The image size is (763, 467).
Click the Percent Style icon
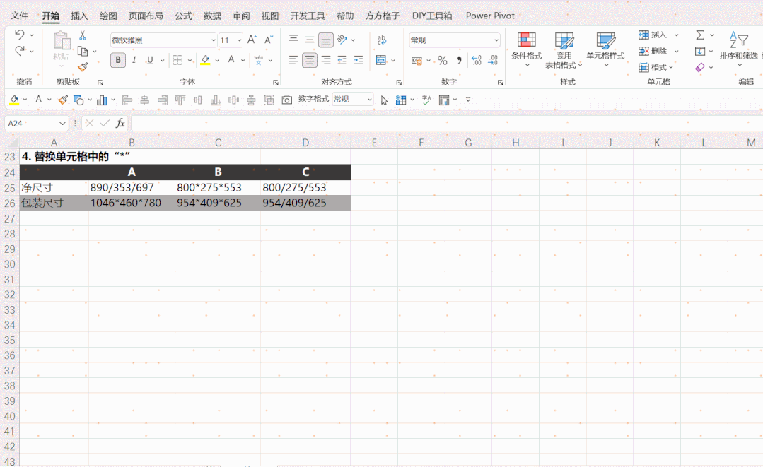[x=443, y=60]
